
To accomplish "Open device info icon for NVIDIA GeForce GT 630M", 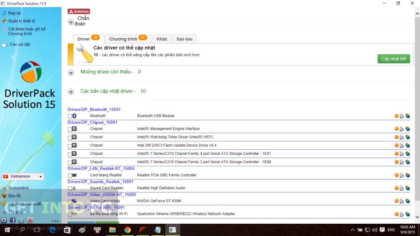I will tap(402, 201).
